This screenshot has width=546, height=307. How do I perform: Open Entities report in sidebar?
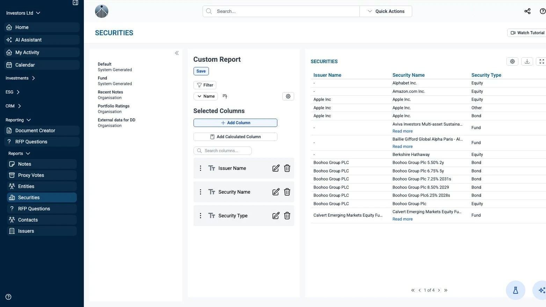(x=42, y=186)
